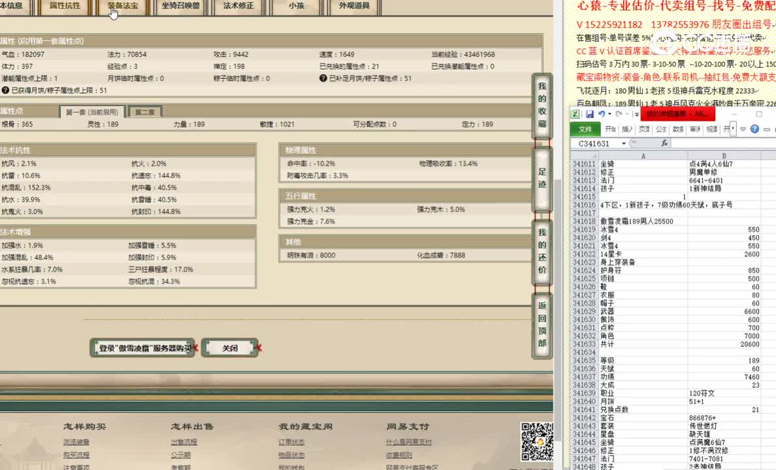Expand the Name Box dropdown arrow
Screen dimensions: 776x470
(x=624, y=144)
